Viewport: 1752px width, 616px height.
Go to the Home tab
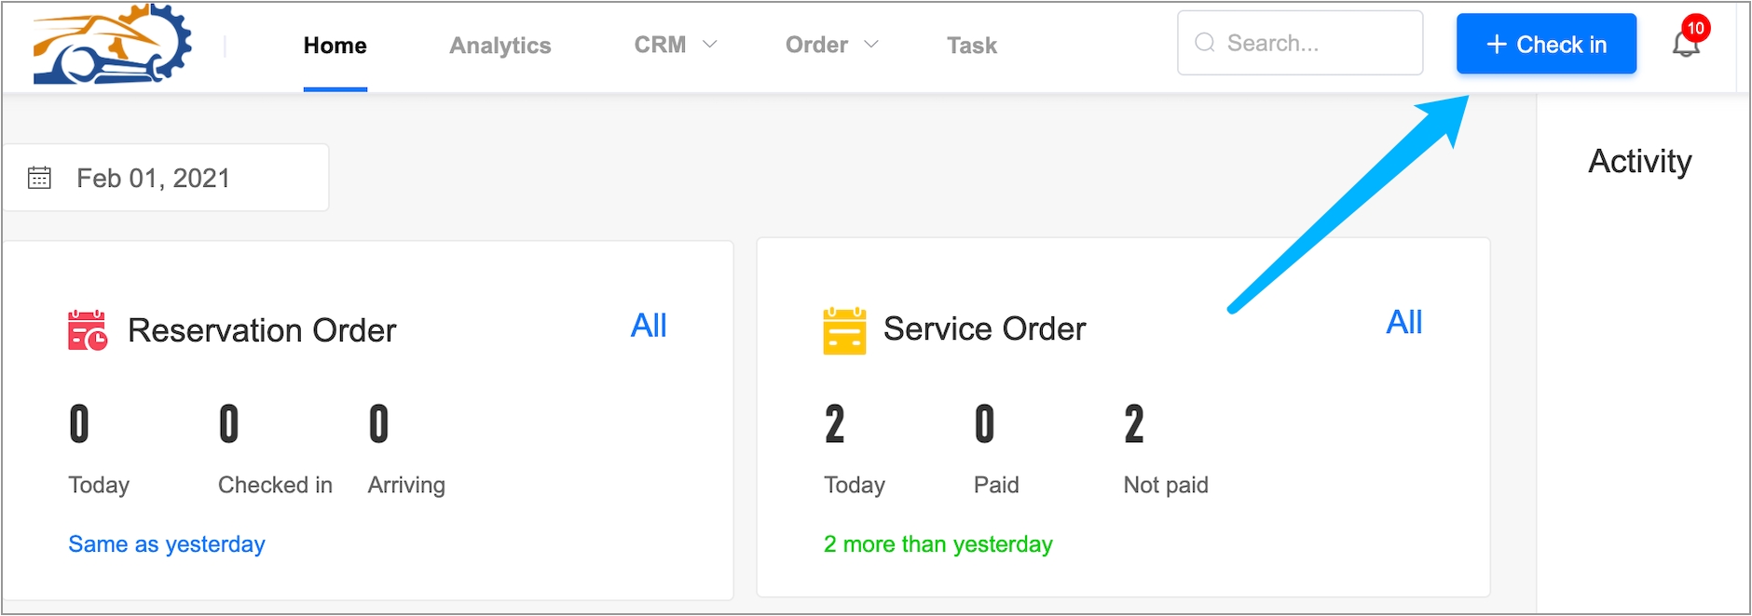point(335,46)
